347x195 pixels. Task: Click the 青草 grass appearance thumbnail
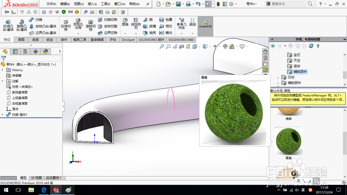pyautogui.click(x=288, y=141)
